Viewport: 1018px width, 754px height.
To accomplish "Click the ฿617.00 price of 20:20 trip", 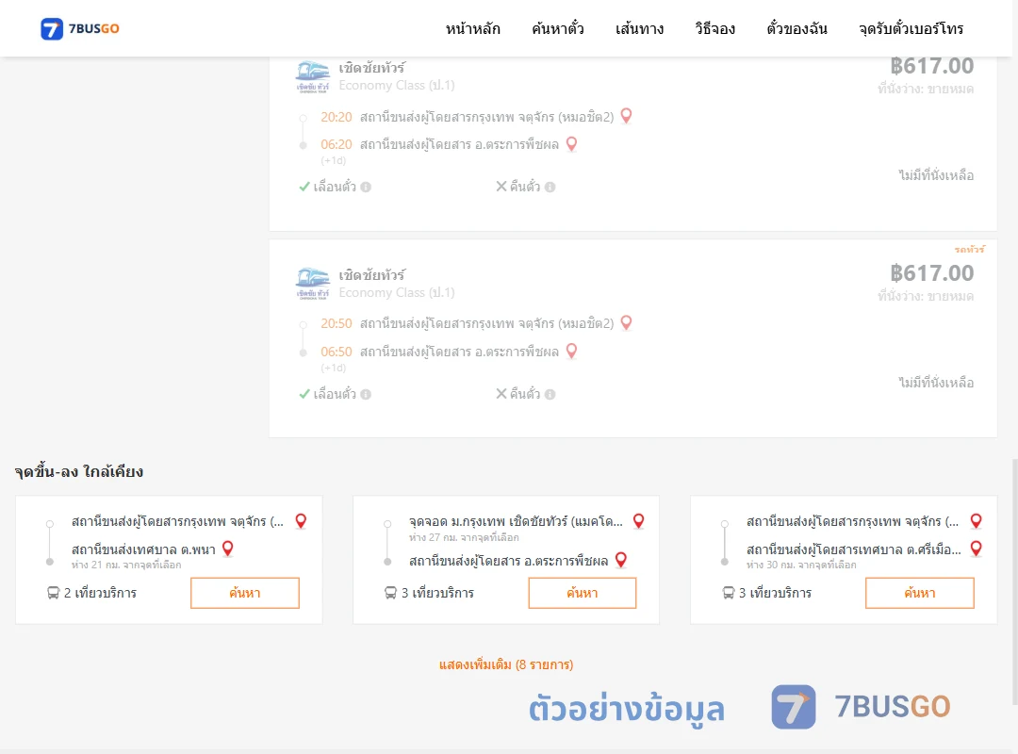I will click(931, 66).
